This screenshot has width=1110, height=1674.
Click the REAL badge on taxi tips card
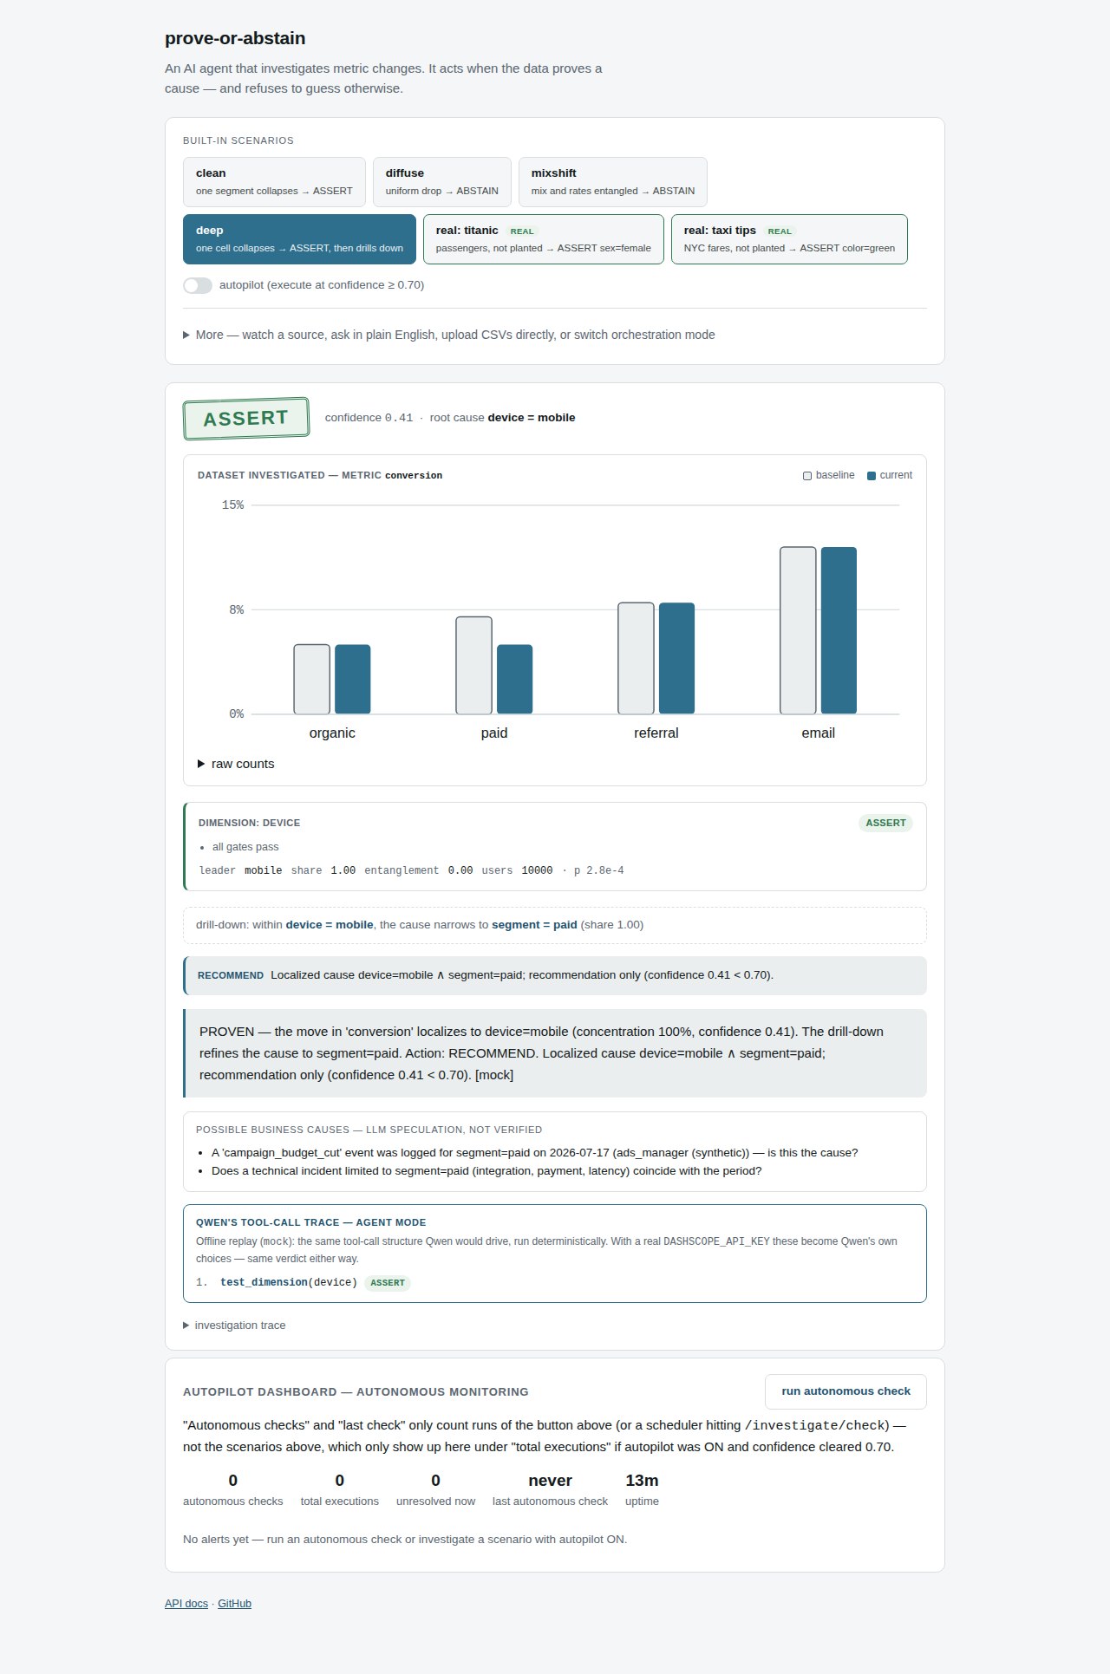pos(780,231)
